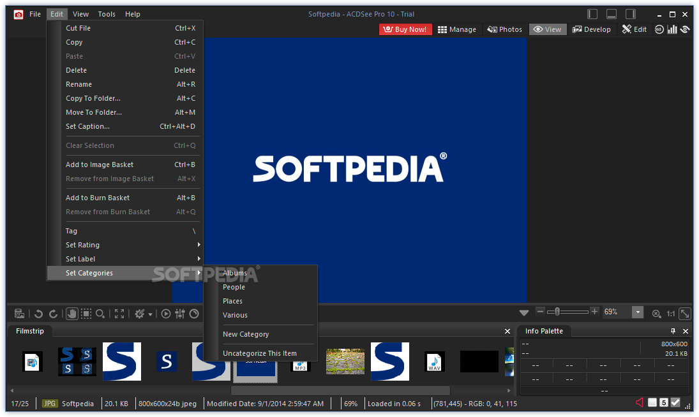Screen dimensions: 699x417
Task: Set rating 5 in the status bar
Action: 664,402
